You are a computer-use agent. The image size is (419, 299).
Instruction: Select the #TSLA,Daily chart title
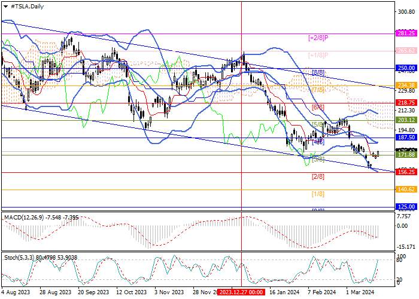[x=27, y=7]
